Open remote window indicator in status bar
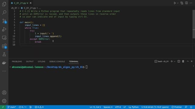The height and width of the screenshot is (109, 195). 3,107
